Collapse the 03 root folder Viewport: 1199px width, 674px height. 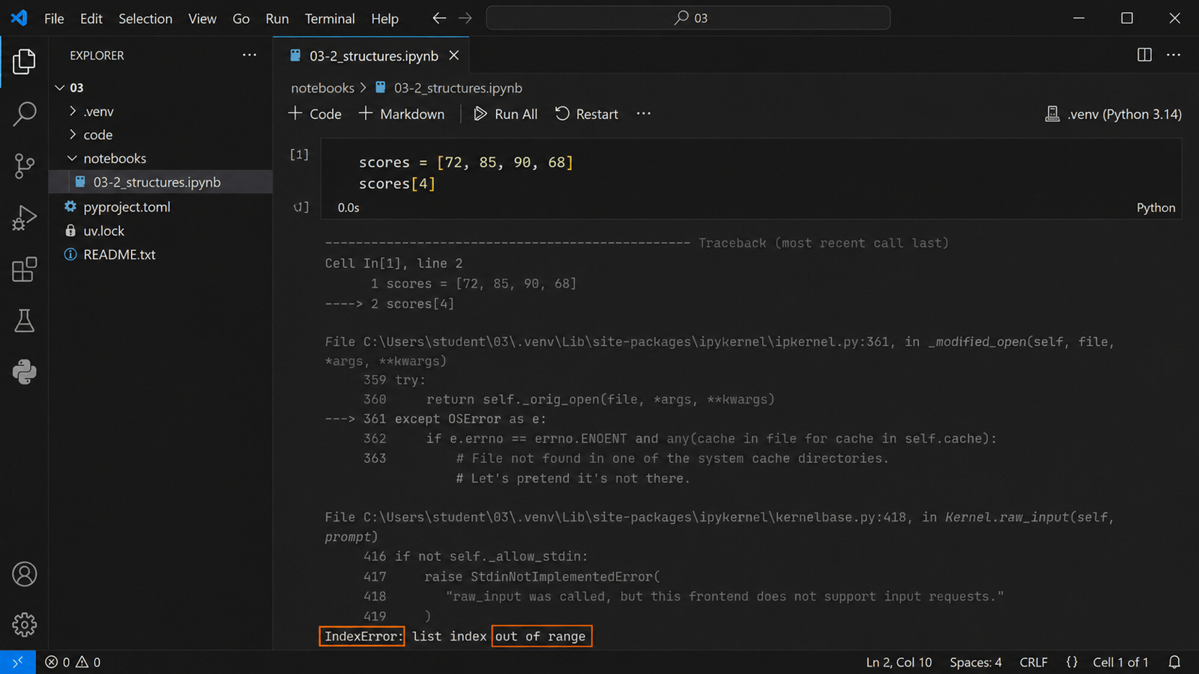(x=60, y=88)
